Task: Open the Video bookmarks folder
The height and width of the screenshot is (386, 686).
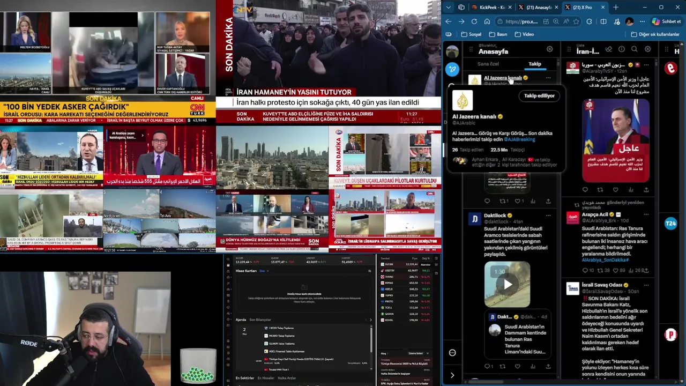Action: (524, 34)
